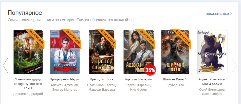Click the left carousel arrow
The image size is (241, 104).
coord(5,66)
